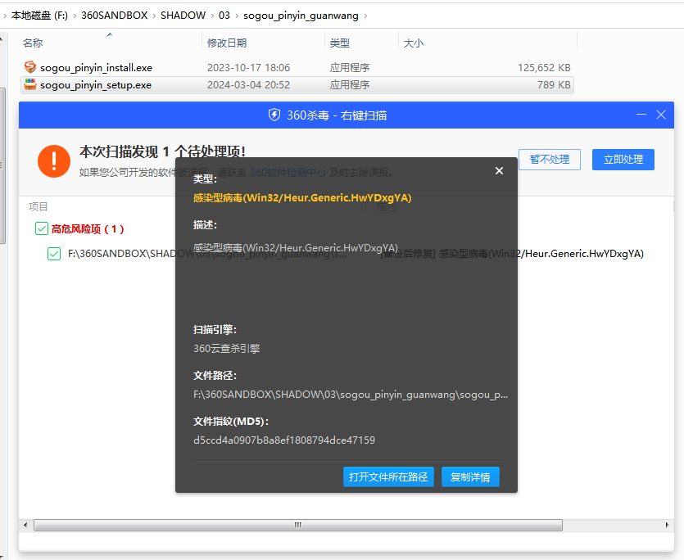Image resolution: width=684 pixels, height=560 pixels.
Task: Select the sogou_pinyin_setup.exe file name
Action: click(x=96, y=85)
